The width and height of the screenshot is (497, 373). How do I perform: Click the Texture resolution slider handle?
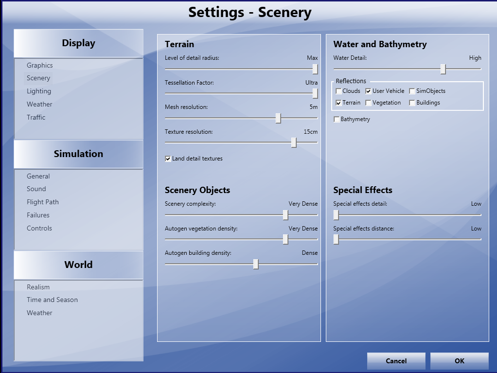tap(294, 142)
